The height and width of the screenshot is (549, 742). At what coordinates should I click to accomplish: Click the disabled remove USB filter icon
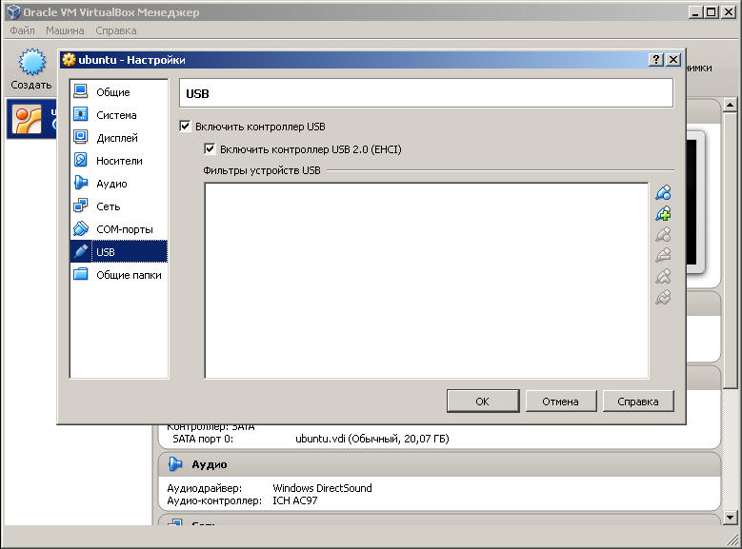pos(663,255)
